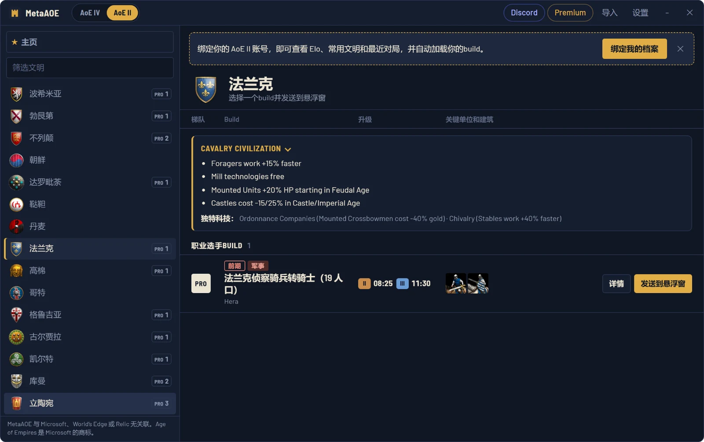Image resolution: width=704 pixels, height=442 pixels.
Task: Switch game to AoE II
Action: [122, 13]
